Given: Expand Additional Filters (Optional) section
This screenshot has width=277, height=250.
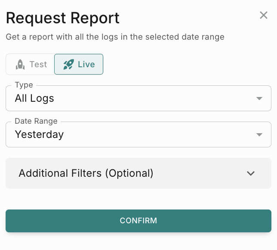Looking at the screenshot, I should (138, 173).
